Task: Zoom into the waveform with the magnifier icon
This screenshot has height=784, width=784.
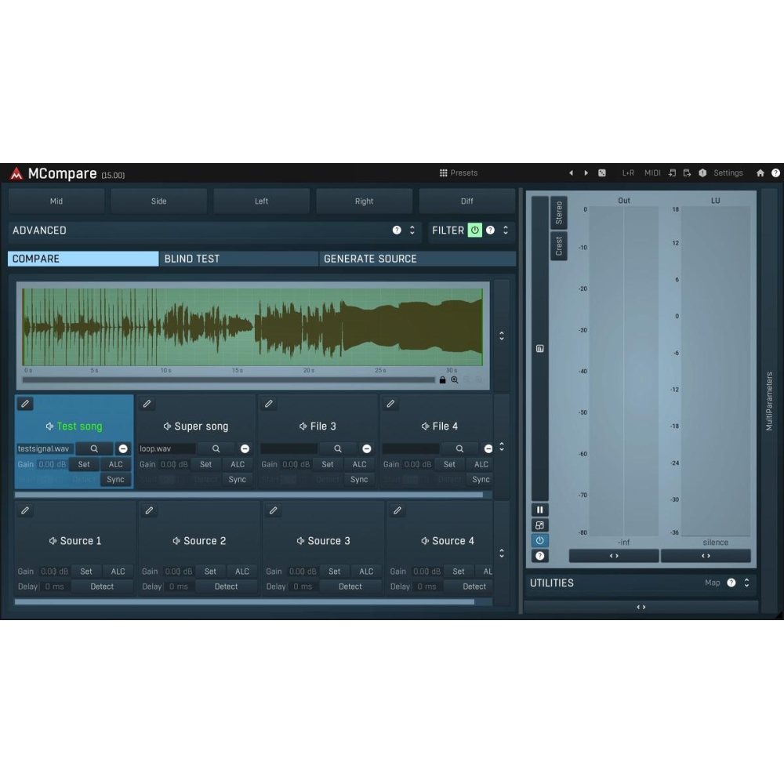Action: coord(454,379)
